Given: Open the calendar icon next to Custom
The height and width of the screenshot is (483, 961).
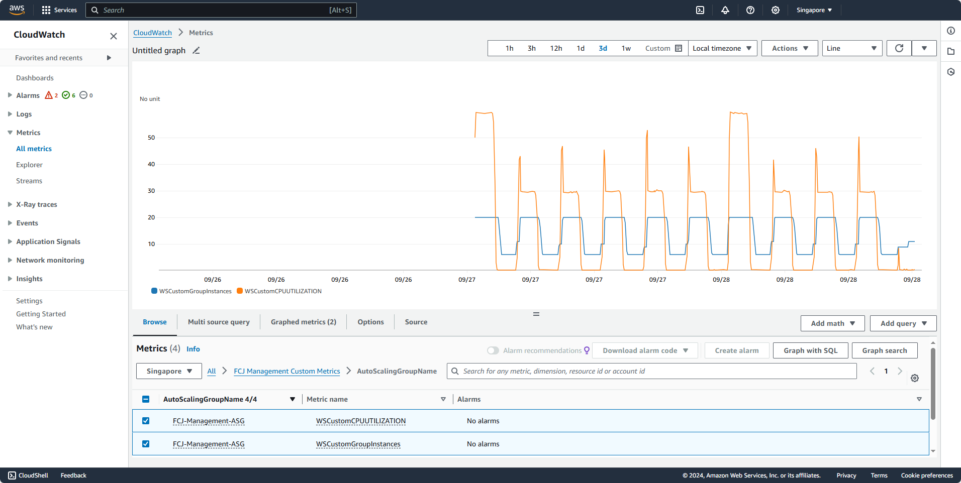Looking at the screenshot, I should [x=678, y=48].
